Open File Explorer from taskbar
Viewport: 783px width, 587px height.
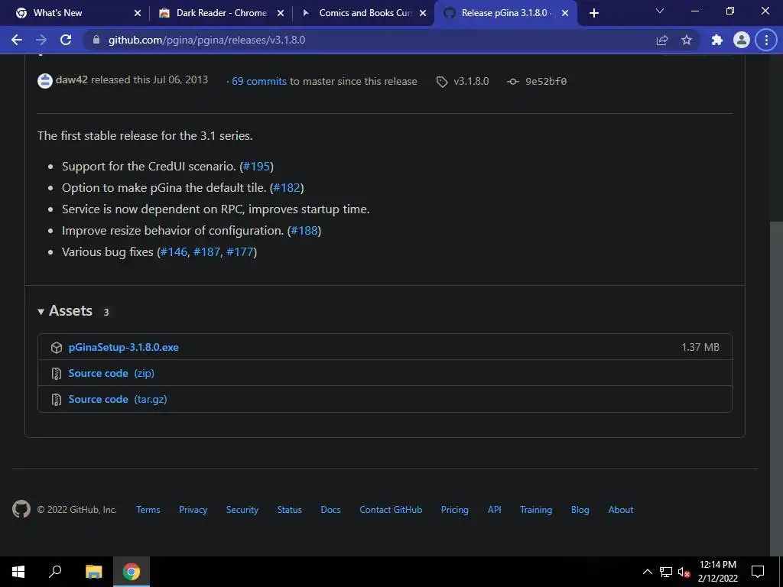(x=93, y=572)
